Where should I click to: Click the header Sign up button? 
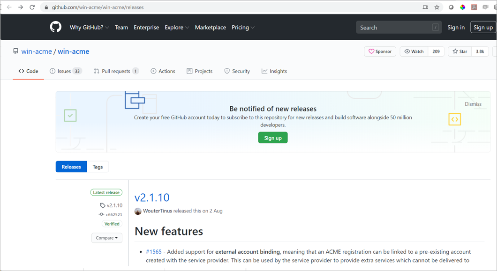click(x=483, y=28)
